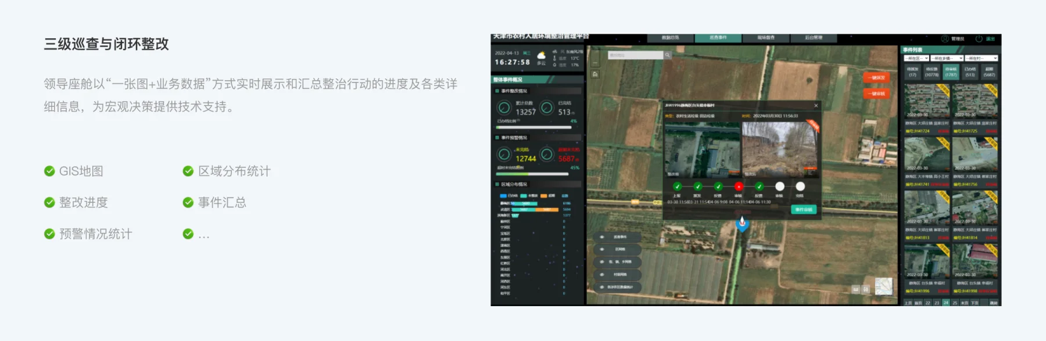Click the administrator user icon
Viewport: 1046px width, 341px height.
click(944, 39)
